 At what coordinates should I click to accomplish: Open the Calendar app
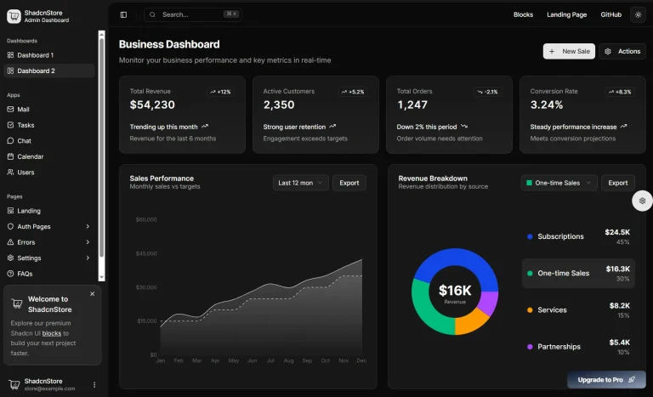pos(49,156)
